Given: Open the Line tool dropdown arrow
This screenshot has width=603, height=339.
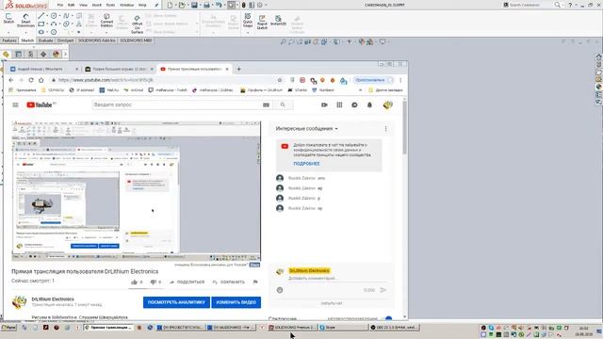Looking at the screenshot, I should point(47,16).
